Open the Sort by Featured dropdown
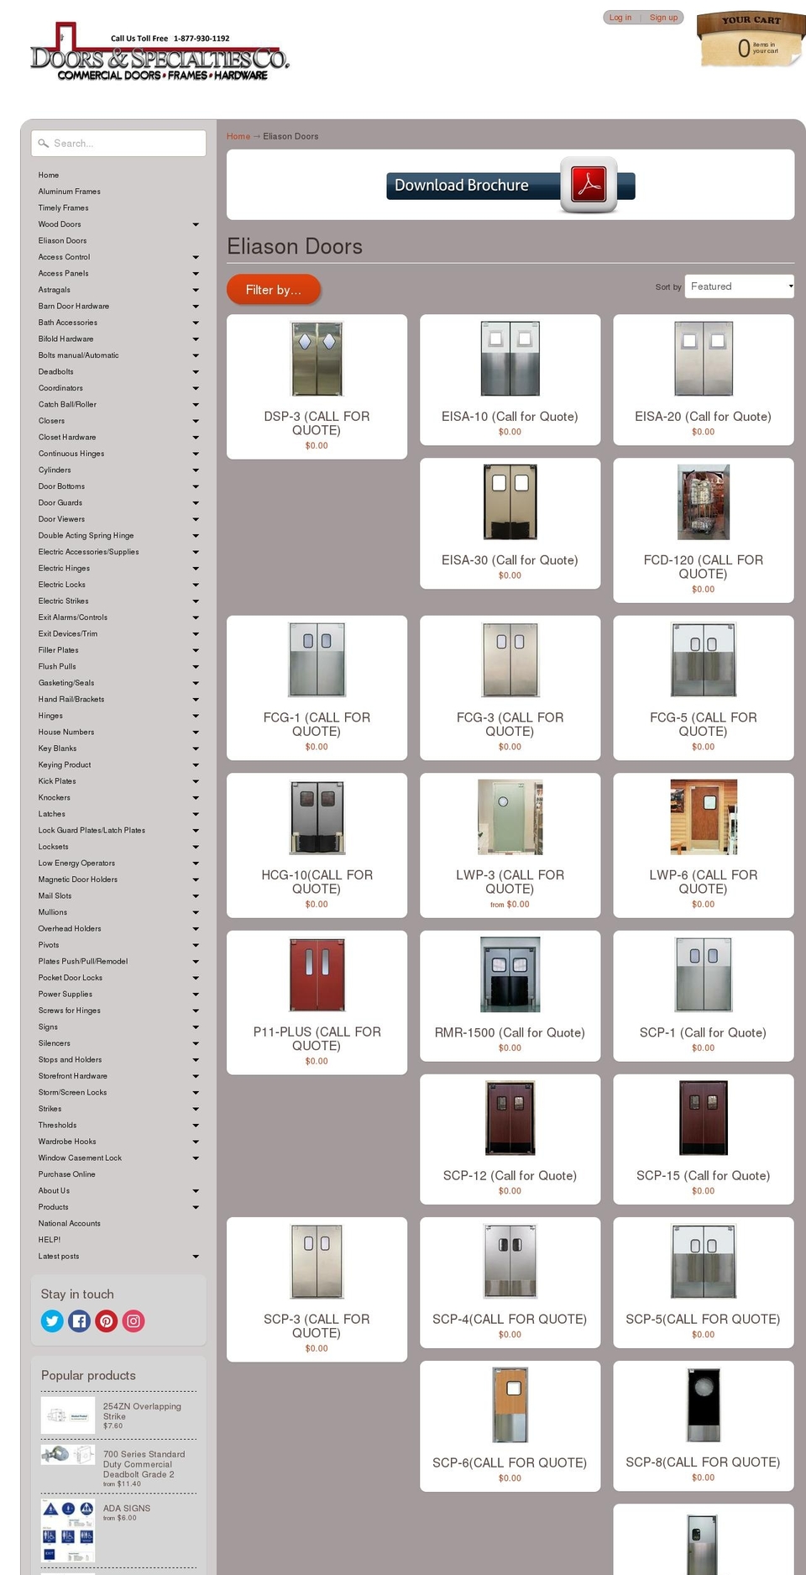The image size is (806, 1575). pyautogui.click(x=739, y=286)
